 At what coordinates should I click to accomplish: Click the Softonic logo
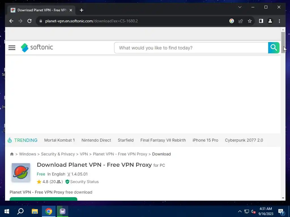[x=37, y=47]
